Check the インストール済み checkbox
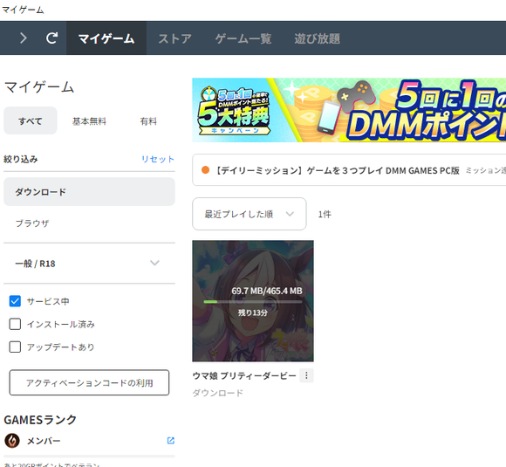The height and width of the screenshot is (467, 506). tap(15, 324)
